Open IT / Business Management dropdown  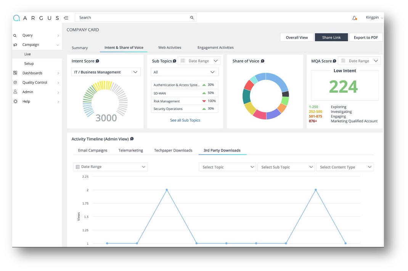[106, 72]
